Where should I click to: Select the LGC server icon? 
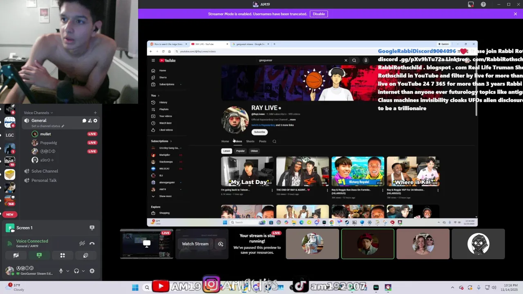click(x=10, y=135)
